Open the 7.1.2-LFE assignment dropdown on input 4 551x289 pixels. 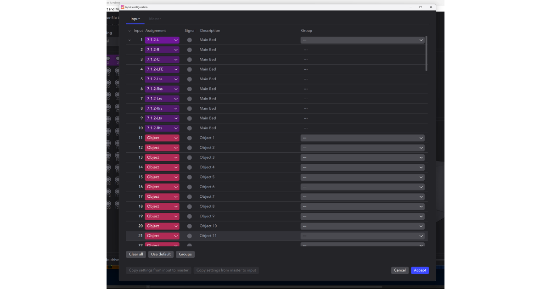[x=162, y=69]
